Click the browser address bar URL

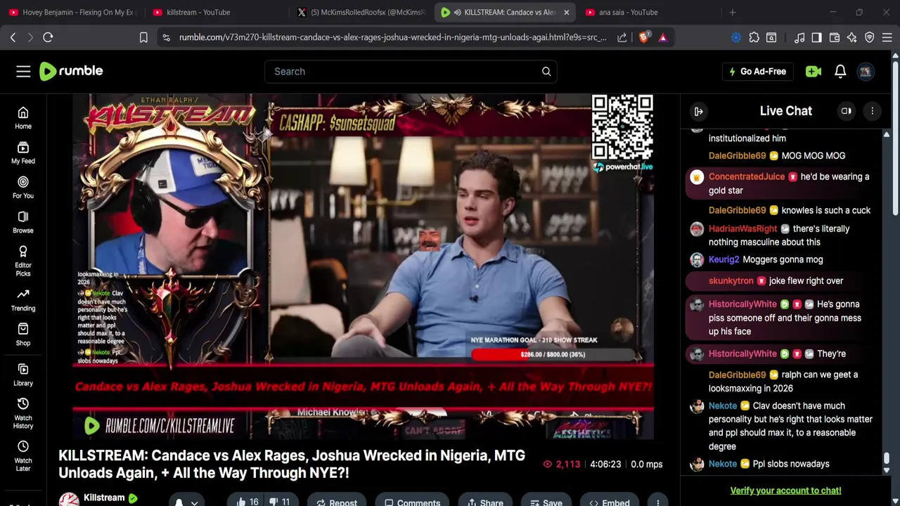392,37
